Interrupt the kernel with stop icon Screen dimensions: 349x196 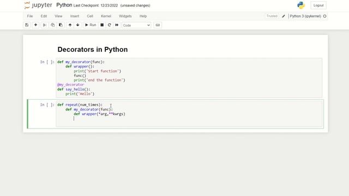(102, 25)
